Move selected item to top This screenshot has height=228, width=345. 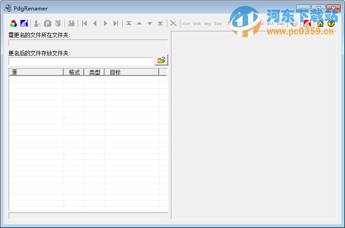tap(129, 23)
